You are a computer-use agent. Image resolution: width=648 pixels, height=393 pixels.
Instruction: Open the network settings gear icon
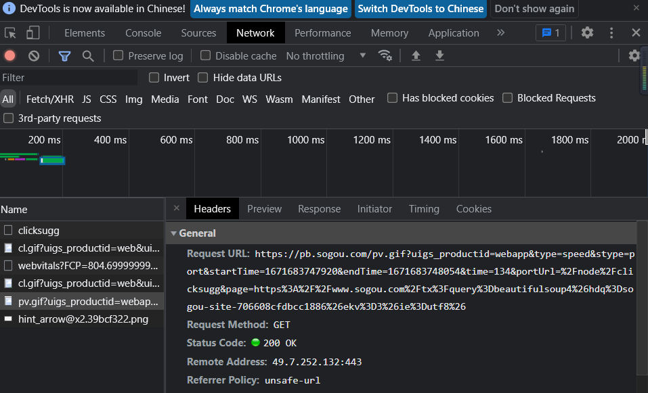(x=634, y=55)
